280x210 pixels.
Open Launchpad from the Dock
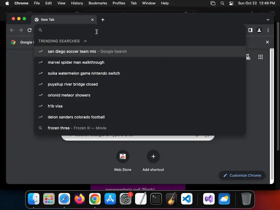[49, 199]
